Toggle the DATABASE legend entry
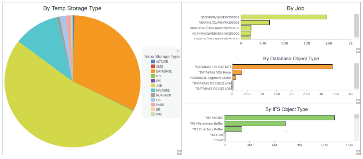 164,71
